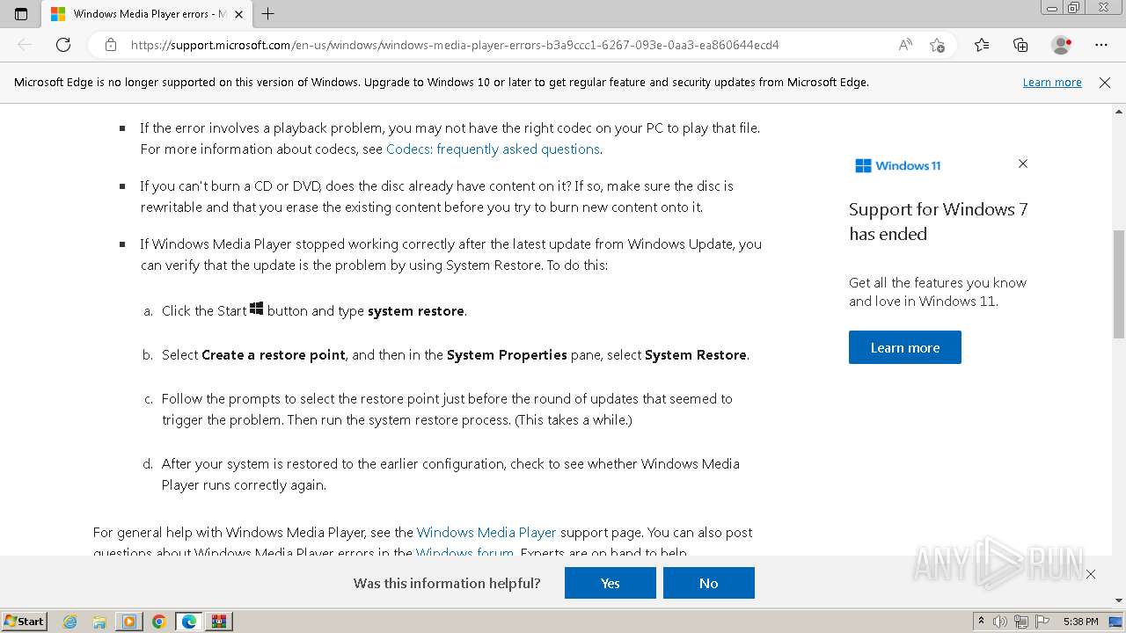
Task: Refresh the current page
Action: click(63, 45)
